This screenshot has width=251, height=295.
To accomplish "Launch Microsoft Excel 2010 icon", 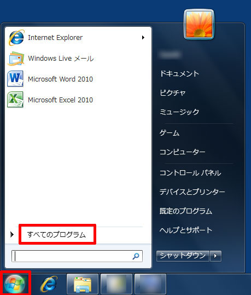I will [x=15, y=100].
